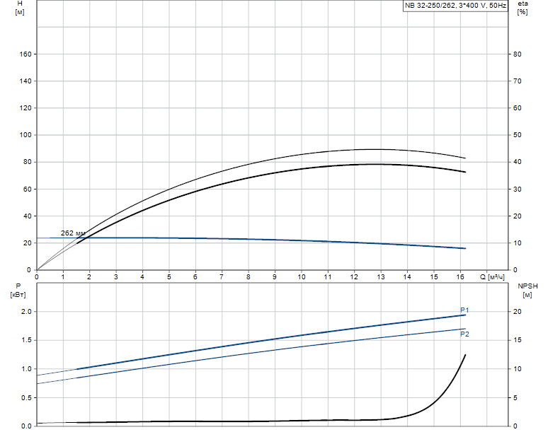Select the 262 мм impeller diameter label
Image resolution: width=548 pixels, height=432 pixels.
(73, 233)
